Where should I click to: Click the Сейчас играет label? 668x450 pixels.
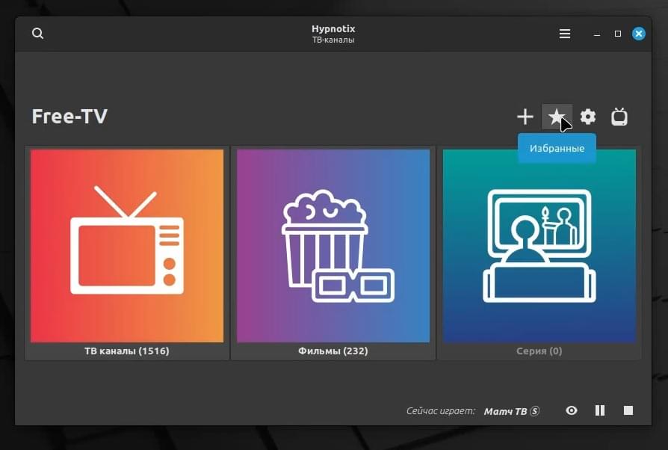[441, 411]
